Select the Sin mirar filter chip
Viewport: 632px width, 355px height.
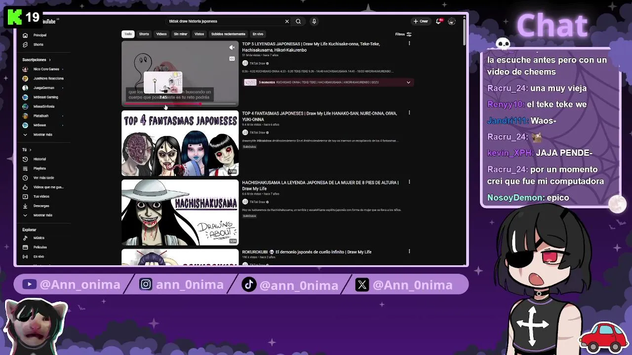[x=180, y=34]
